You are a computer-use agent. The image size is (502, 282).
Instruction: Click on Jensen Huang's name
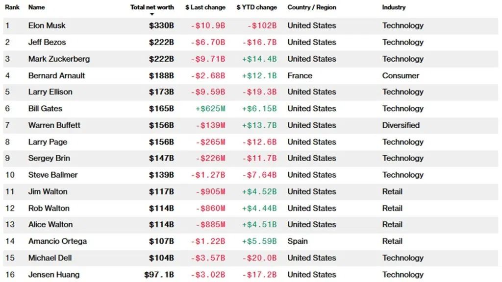tap(53, 274)
